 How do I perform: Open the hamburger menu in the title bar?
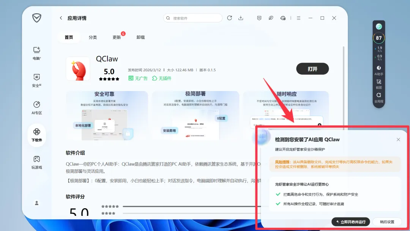pos(299,18)
